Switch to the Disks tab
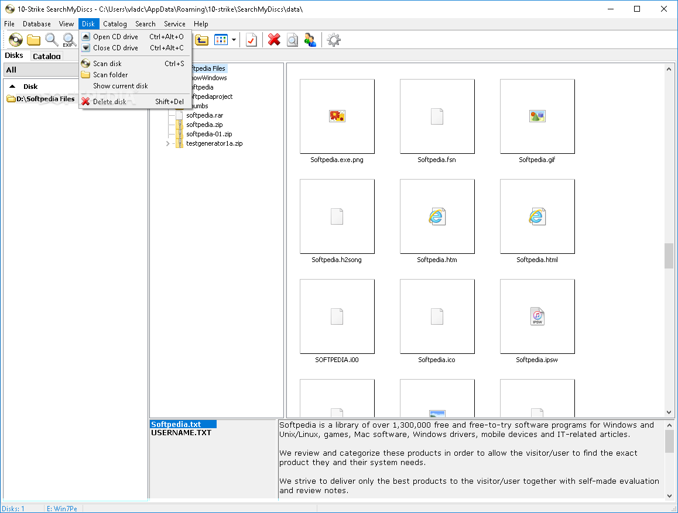 click(14, 55)
